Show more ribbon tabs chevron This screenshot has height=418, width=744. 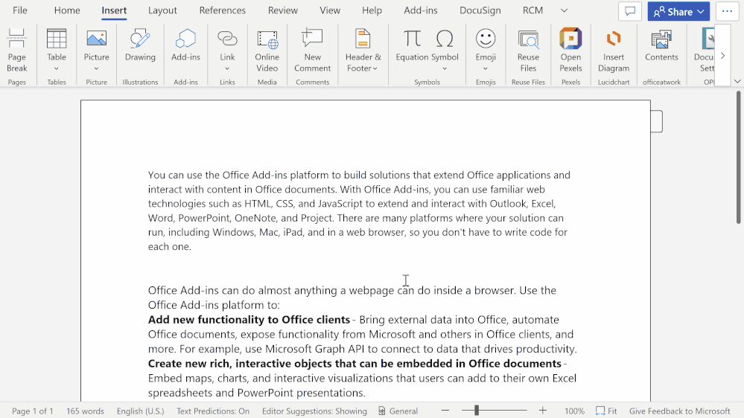click(x=564, y=10)
